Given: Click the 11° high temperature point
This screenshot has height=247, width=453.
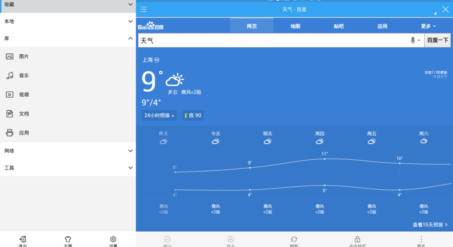Looking at the screenshot, I should [x=325, y=159].
